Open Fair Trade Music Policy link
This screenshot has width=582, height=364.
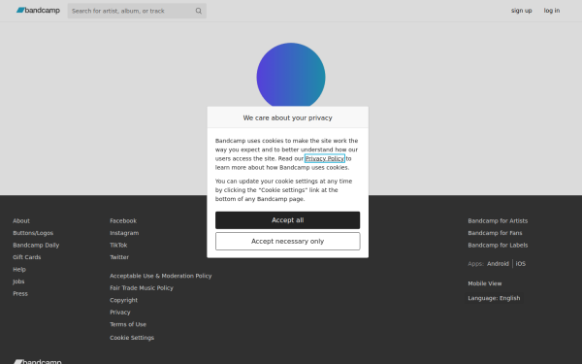(142, 288)
